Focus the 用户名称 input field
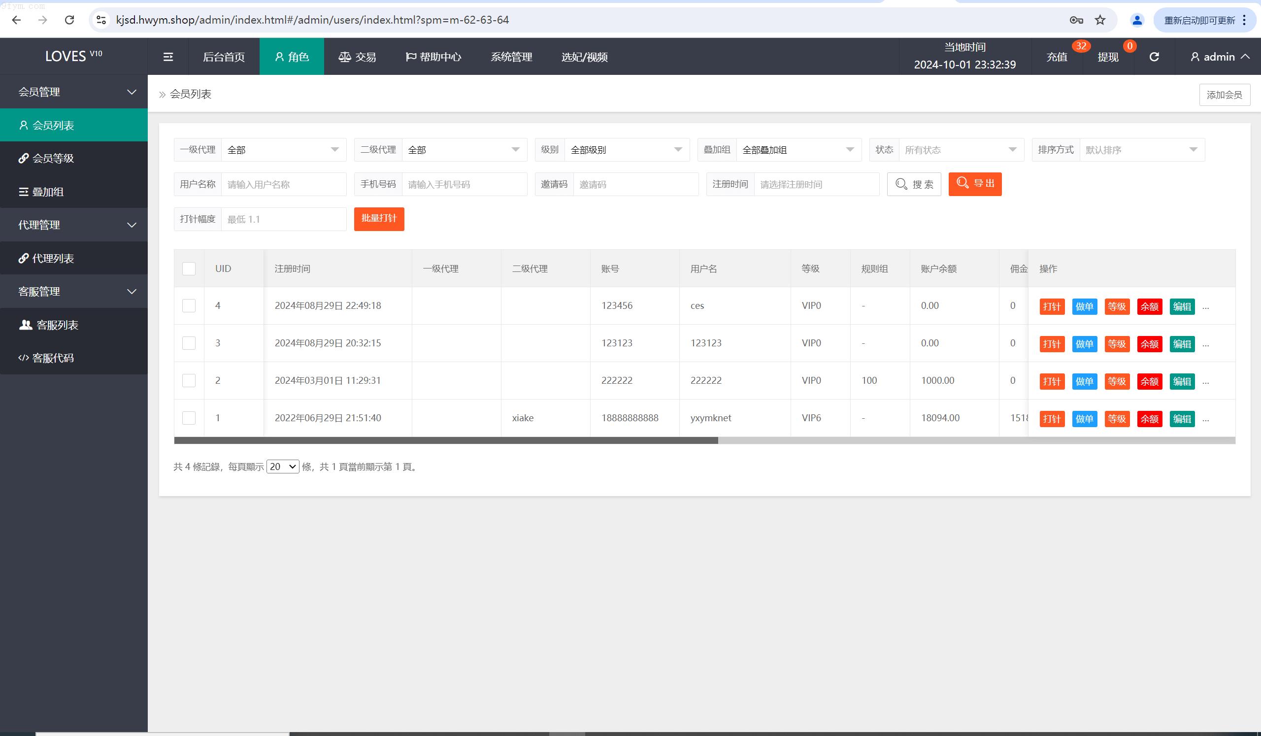The width and height of the screenshot is (1261, 736). click(x=283, y=185)
